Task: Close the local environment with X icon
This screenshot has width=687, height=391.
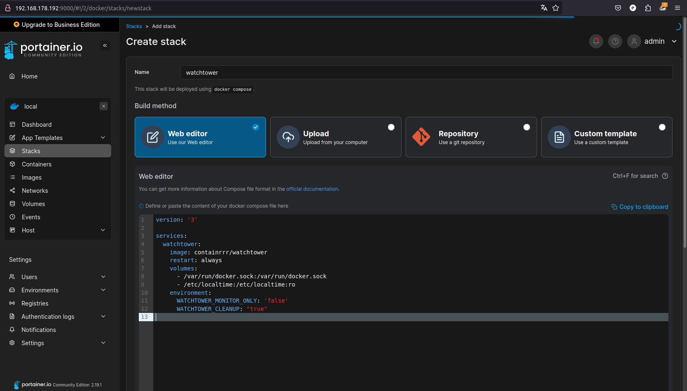Action: click(x=104, y=106)
